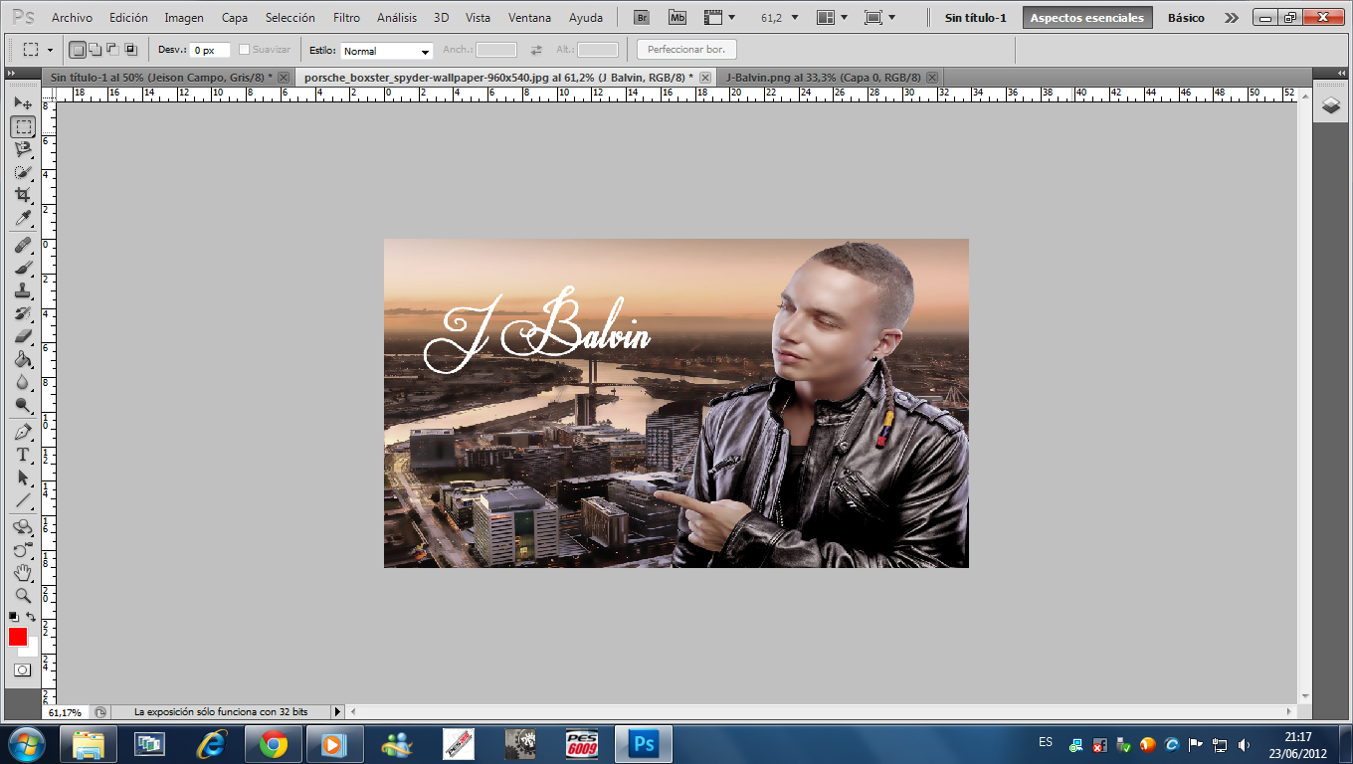
Task: Select the Move tool
Action: coord(23,103)
